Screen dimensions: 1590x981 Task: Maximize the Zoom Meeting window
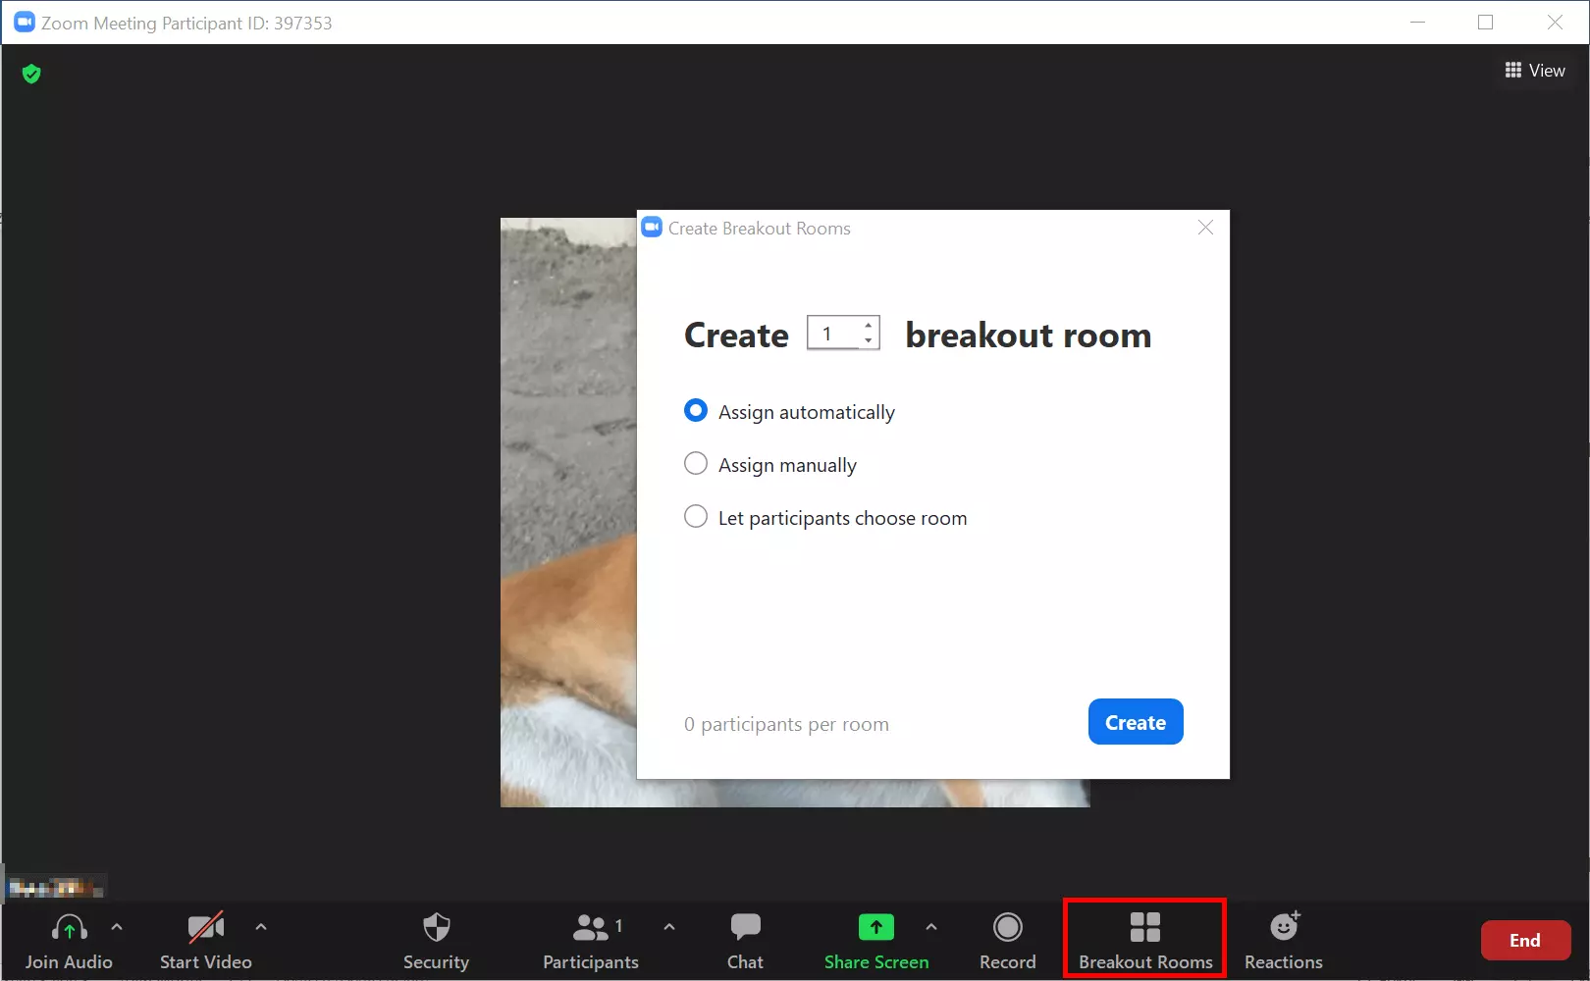click(x=1486, y=22)
